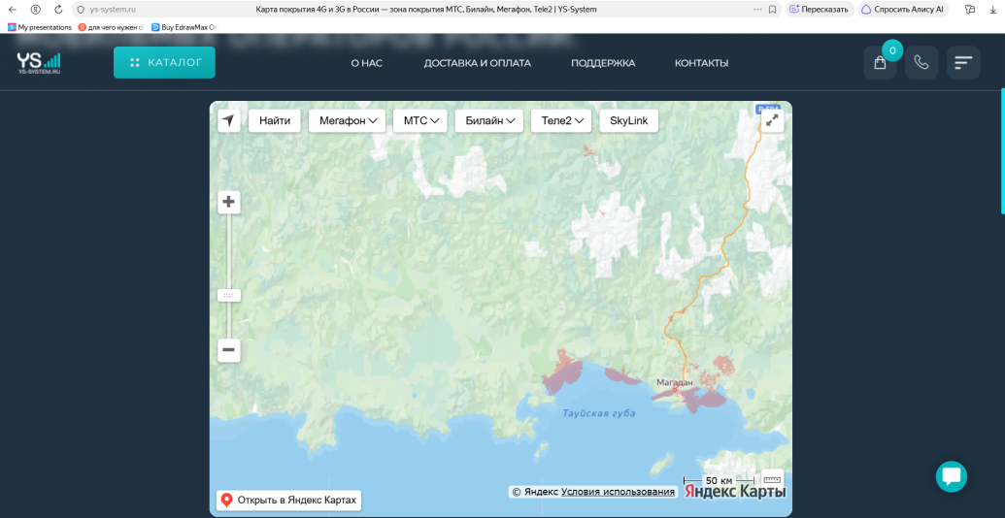Open Условия использования link
Screen dimensions: 1005x518
[x=618, y=492]
